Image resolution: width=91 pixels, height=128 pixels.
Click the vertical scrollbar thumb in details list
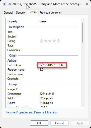pos(83,32)
